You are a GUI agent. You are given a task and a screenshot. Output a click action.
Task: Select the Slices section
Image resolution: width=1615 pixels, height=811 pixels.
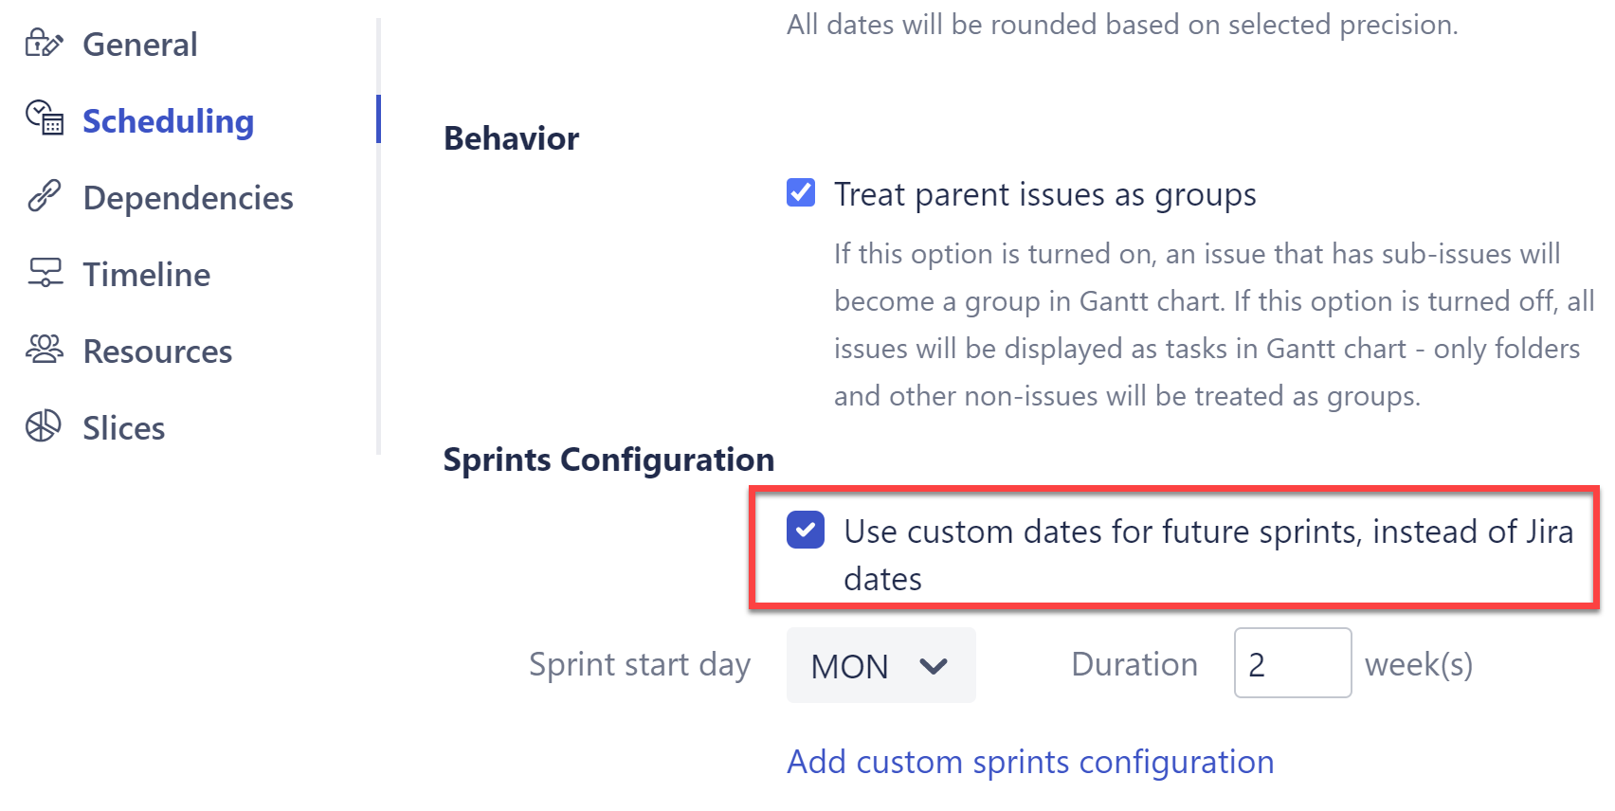122,427
